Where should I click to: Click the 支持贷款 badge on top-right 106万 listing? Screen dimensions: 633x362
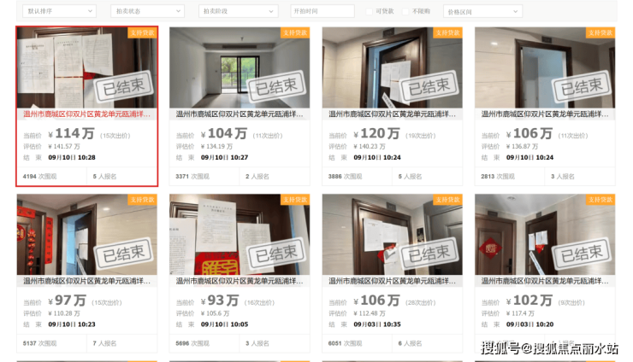pos(600,32)
